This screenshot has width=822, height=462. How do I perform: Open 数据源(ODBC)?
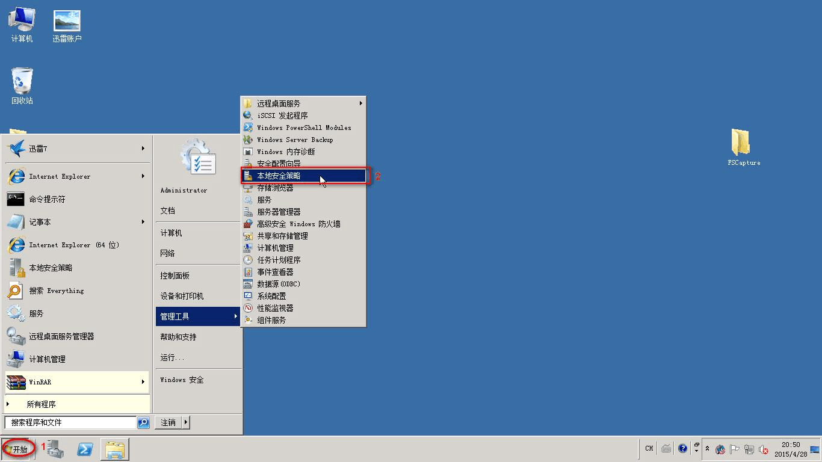tap(303, 284)
